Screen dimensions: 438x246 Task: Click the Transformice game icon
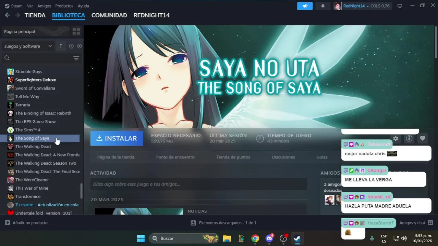pyautogui.click(x=11, y=196)
